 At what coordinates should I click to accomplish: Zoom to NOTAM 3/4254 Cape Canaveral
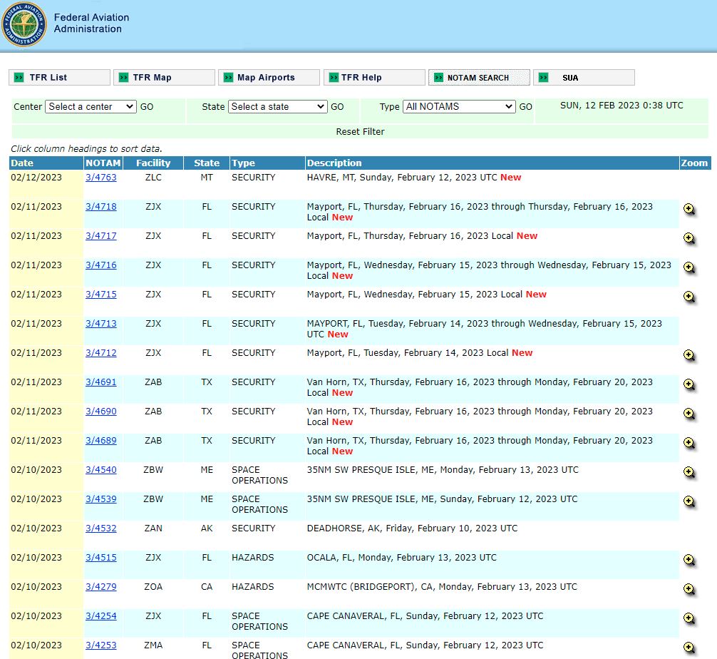pos(689,620)
